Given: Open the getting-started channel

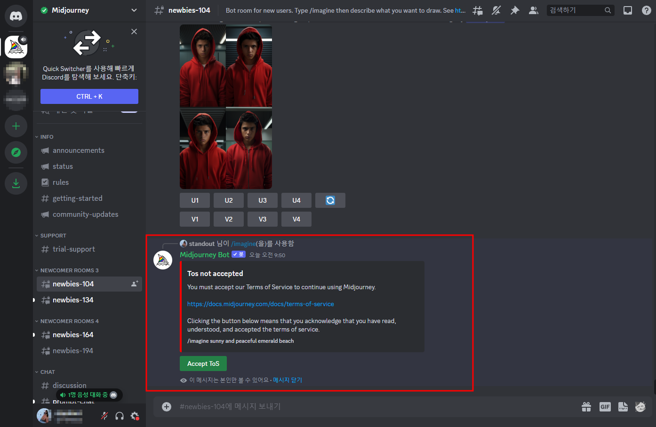Looking at the screenshot, I should (x=89, y=198).
